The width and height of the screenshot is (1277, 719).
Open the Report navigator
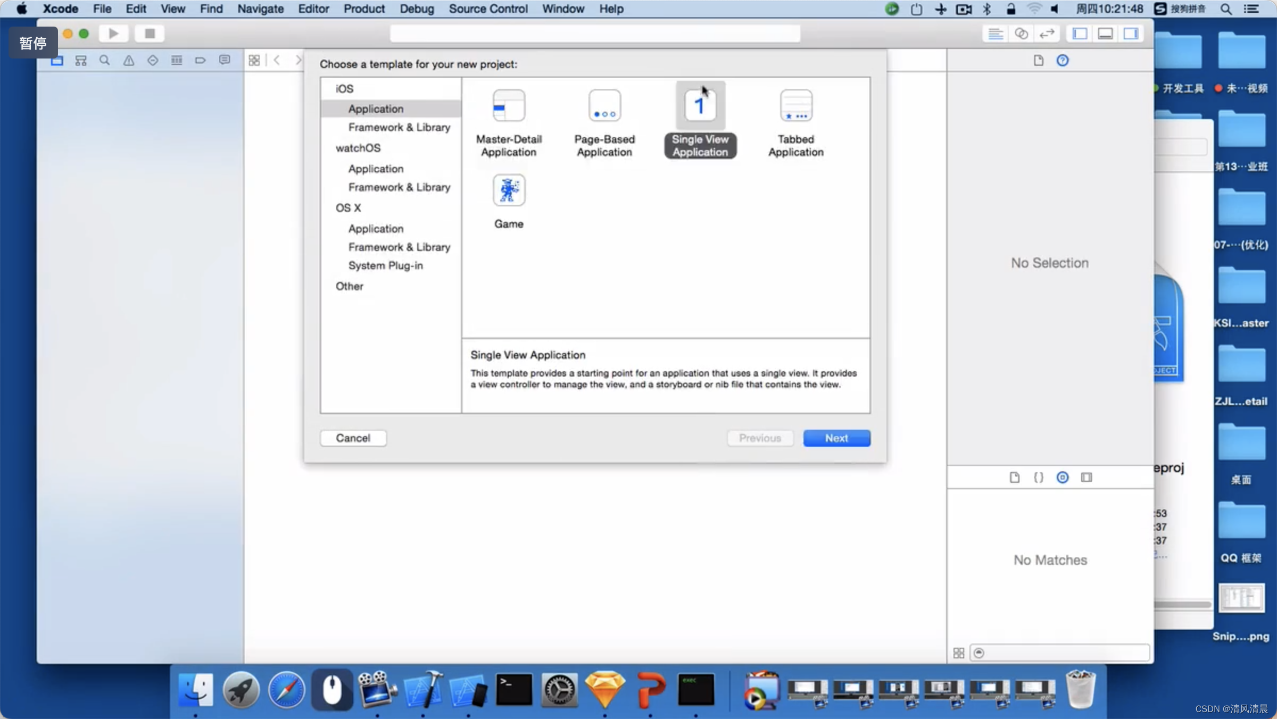[225, 61]
